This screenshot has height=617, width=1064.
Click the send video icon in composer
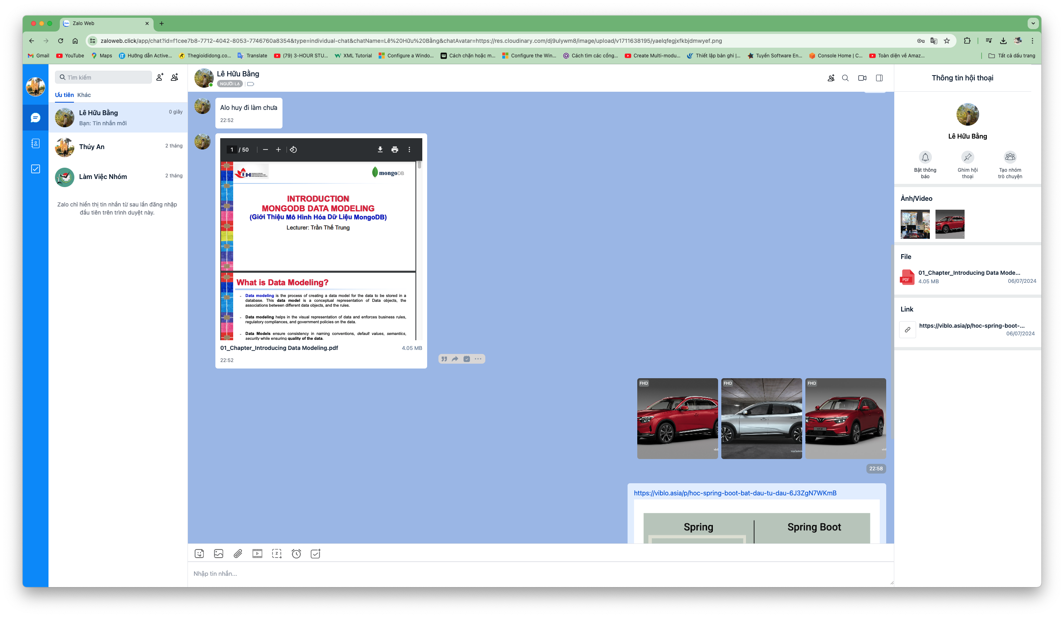click(x=257, y=554)
